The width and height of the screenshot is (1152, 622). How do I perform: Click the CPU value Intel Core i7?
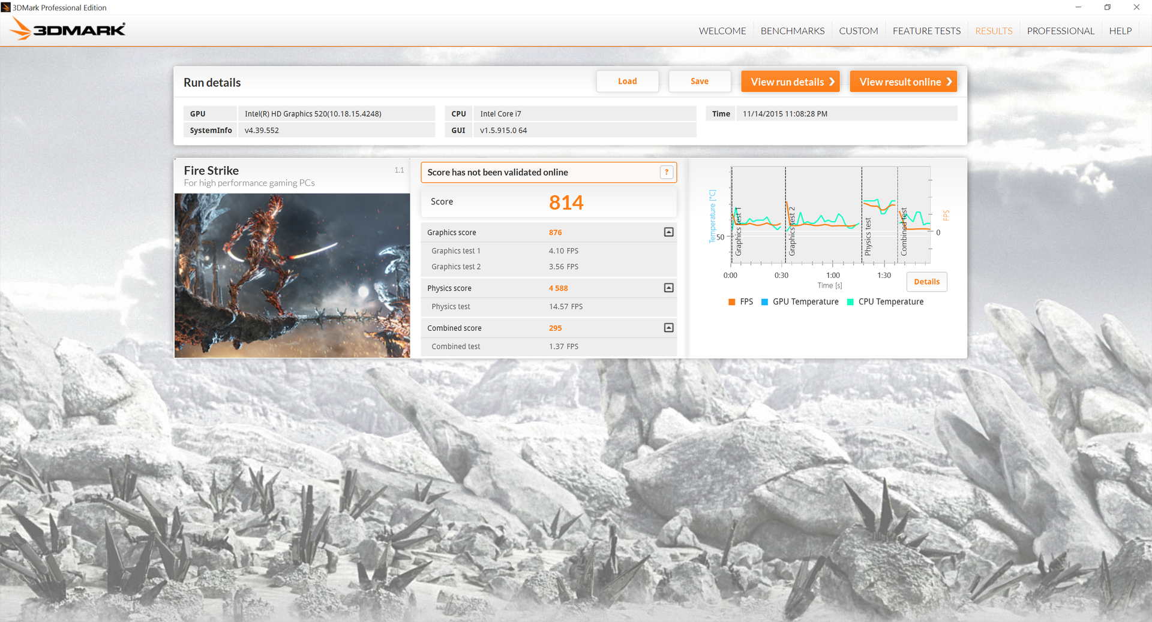coord(500,114)
